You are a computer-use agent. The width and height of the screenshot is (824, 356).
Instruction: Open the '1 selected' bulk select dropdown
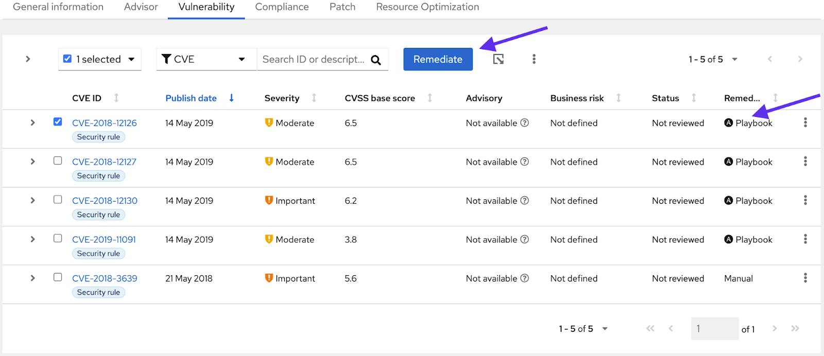click(131, 59)
